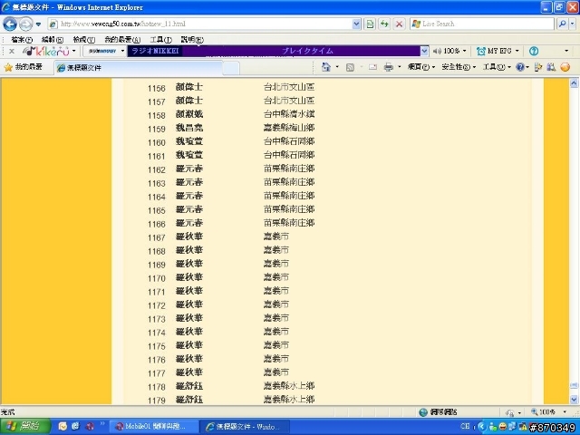
Task: Click the name 顏淑娥 in row 1158
Action: click(189, 114)
